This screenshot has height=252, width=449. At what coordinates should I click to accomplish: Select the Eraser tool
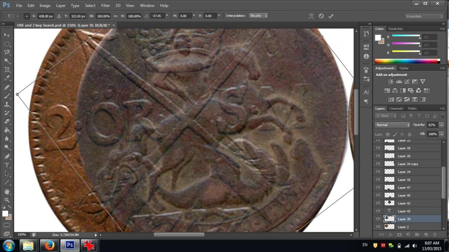click(7, 122)
